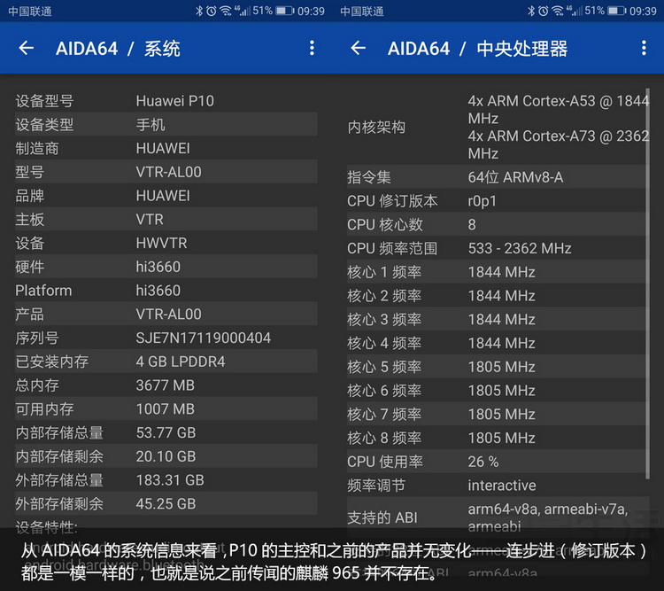Select the 硬件 hi3660 row
This screenshot has width=664, height=591.
pyautogui.click(x=166, y=267)
